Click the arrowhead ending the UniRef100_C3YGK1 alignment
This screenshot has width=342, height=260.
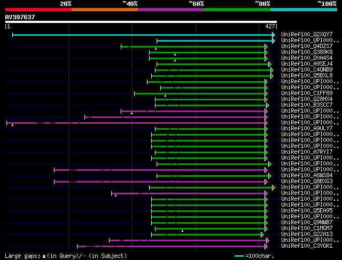[266, 247]
